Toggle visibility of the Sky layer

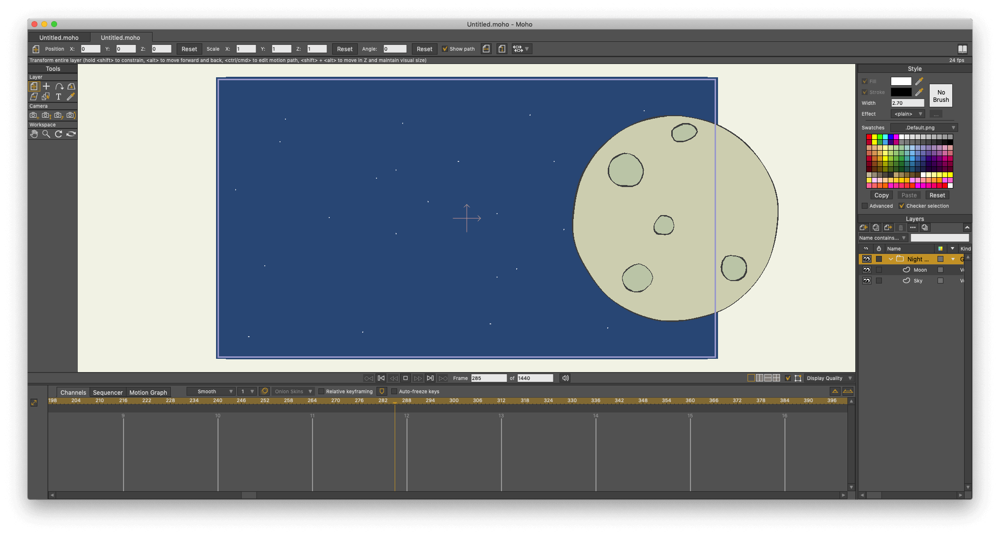click(867, 281)
